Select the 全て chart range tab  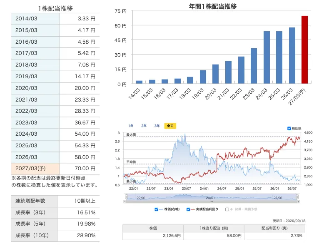[170, 126]
